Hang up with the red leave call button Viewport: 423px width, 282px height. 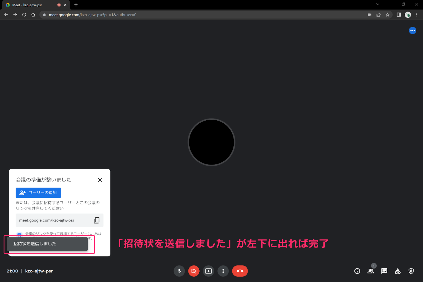(x=240, y=271)
